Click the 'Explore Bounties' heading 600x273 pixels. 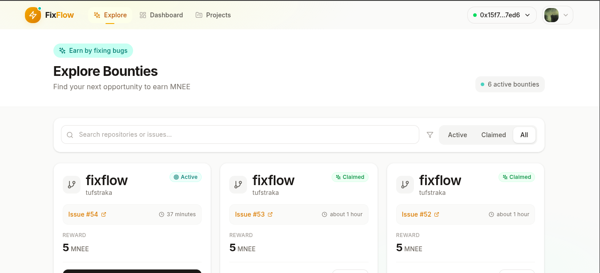point(105,71)
